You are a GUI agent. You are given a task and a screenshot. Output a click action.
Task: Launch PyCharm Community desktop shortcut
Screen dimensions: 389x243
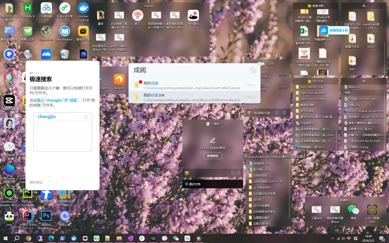click(x=27, y=198)
